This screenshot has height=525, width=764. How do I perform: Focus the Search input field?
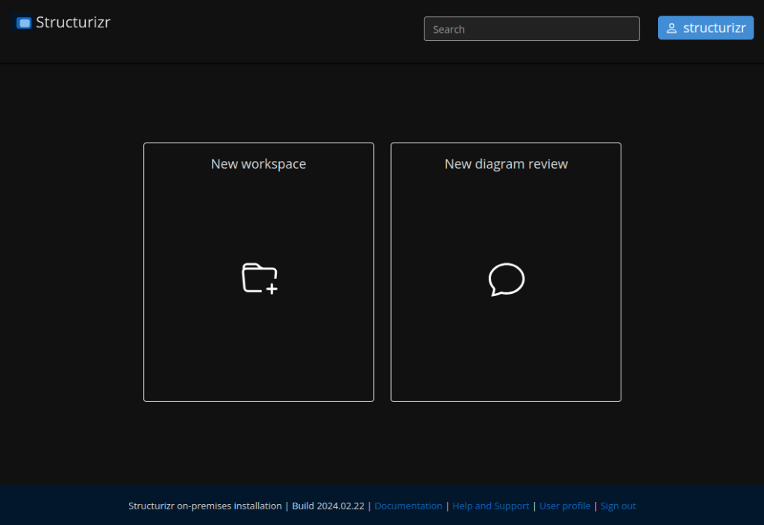pyautogui.click(x=531, y=29)
